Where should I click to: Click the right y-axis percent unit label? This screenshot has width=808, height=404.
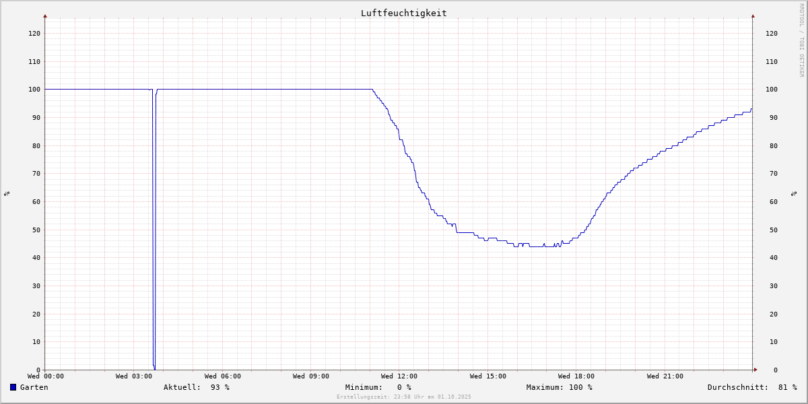(x=794, y=194)
